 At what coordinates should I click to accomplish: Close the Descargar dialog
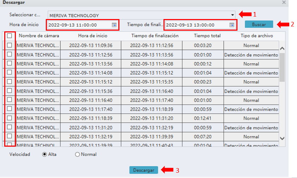point(284,2)
